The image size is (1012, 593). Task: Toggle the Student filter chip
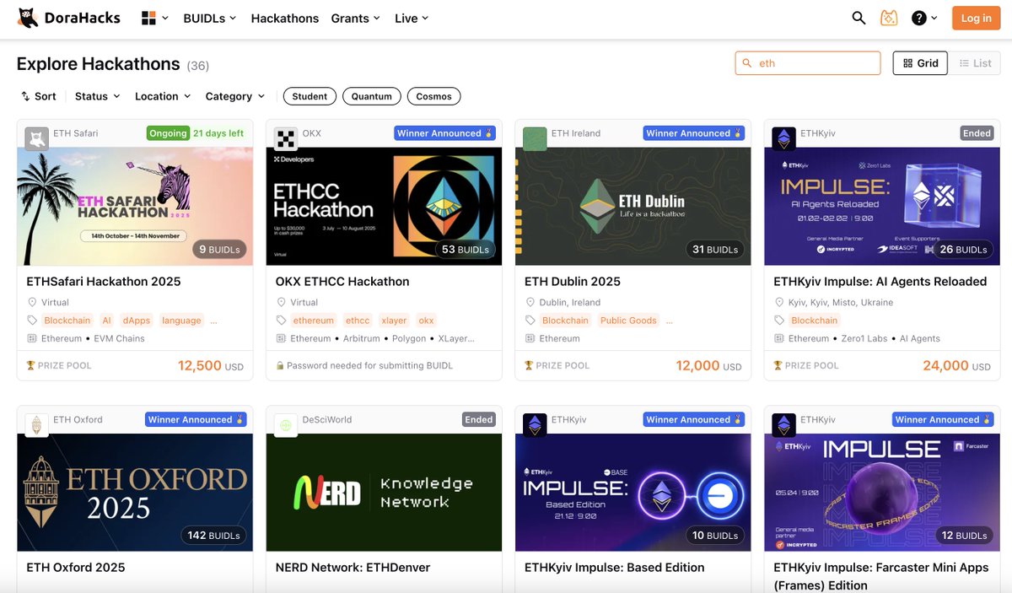coord(310,96)
